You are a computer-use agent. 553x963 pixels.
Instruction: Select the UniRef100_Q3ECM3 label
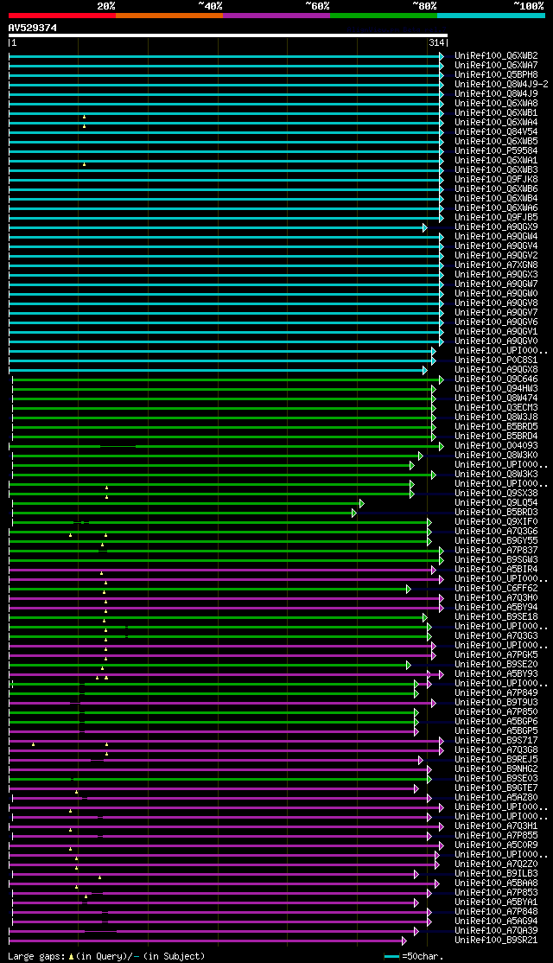point(496,408)
